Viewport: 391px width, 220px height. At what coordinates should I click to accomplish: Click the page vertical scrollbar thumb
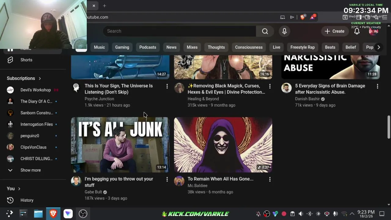click(389, 127)
